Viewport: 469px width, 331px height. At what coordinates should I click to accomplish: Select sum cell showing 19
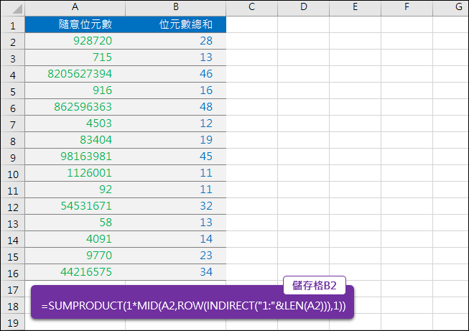click(x=175, y=140)
